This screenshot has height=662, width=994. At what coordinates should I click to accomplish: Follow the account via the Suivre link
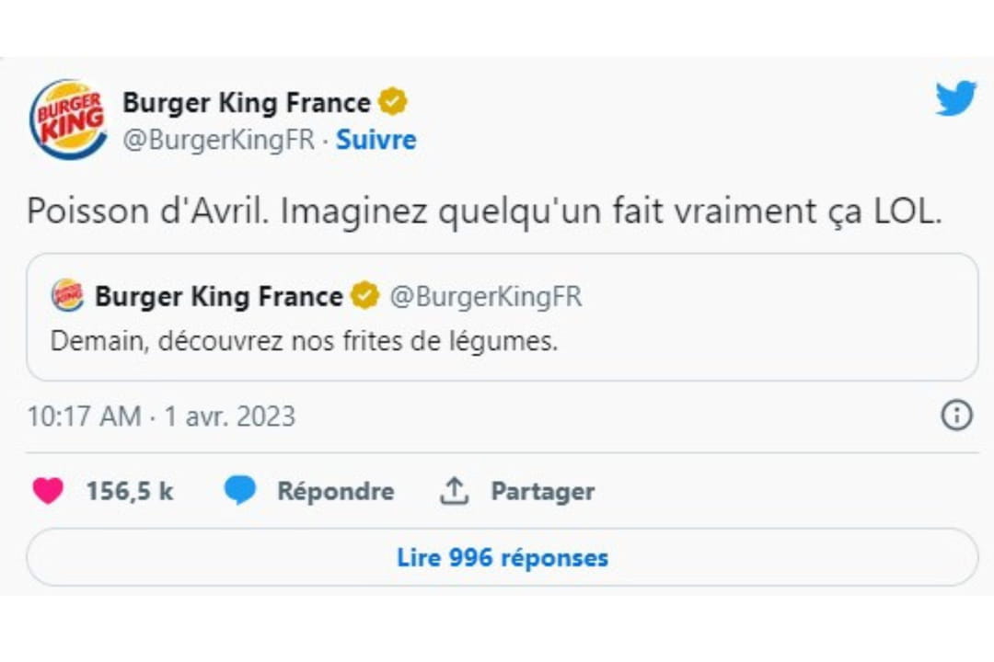[x=376, y=140]
